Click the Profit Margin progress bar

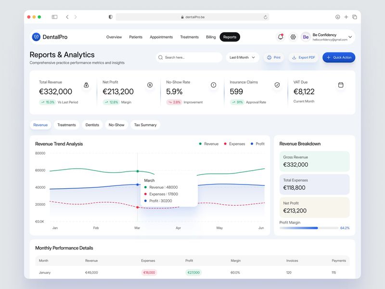[x=308, y=227]
